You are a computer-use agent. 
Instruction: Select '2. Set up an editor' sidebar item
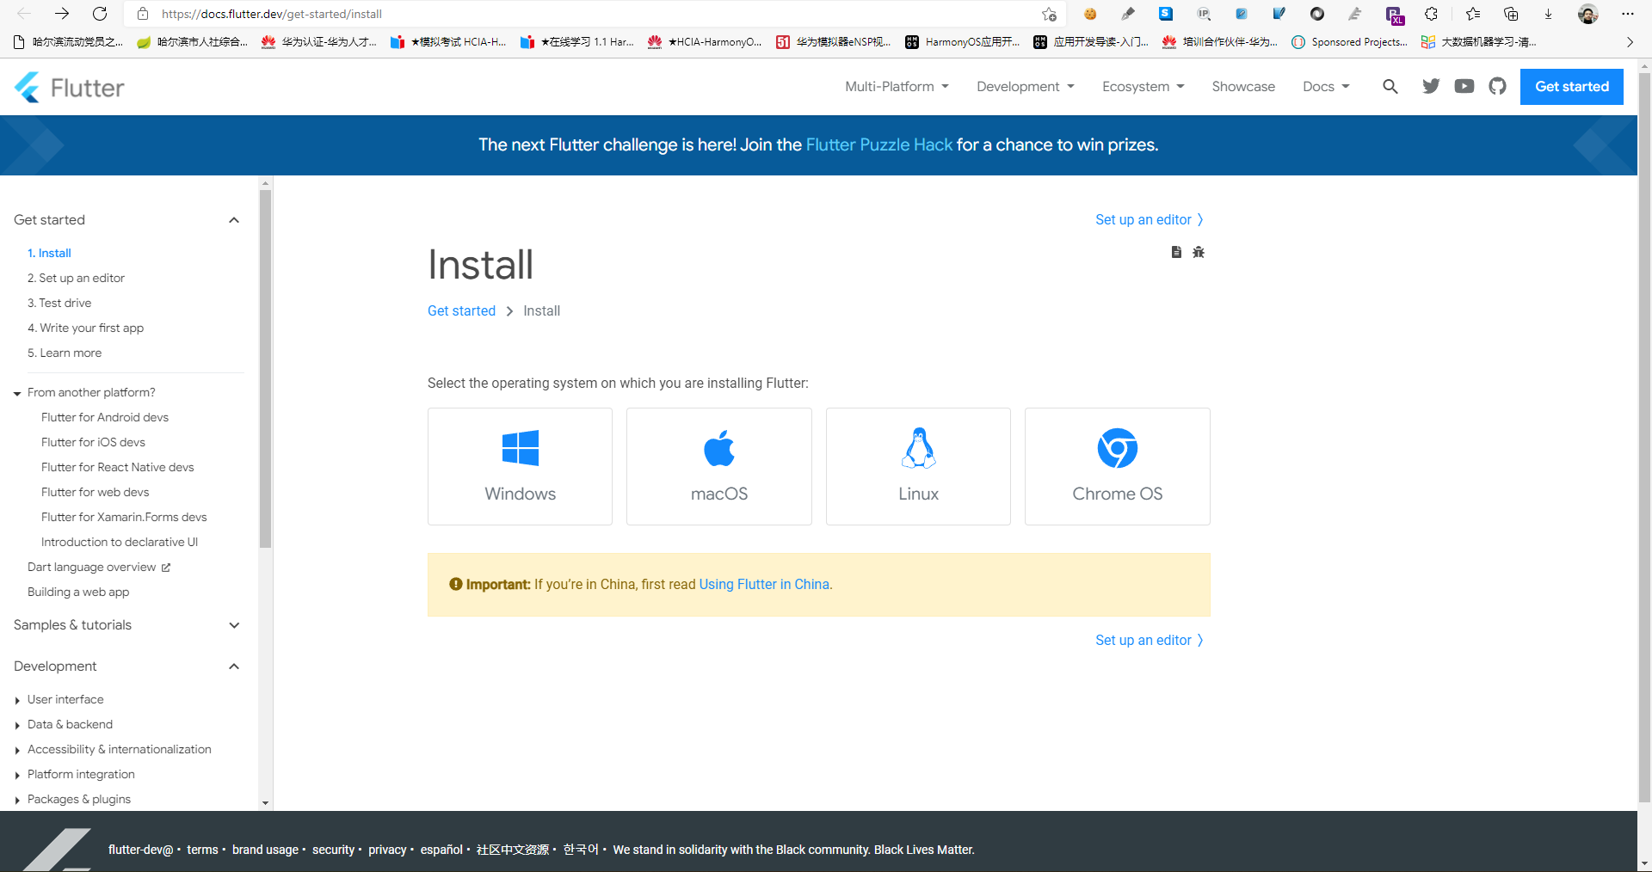click(x=76, y=278)
